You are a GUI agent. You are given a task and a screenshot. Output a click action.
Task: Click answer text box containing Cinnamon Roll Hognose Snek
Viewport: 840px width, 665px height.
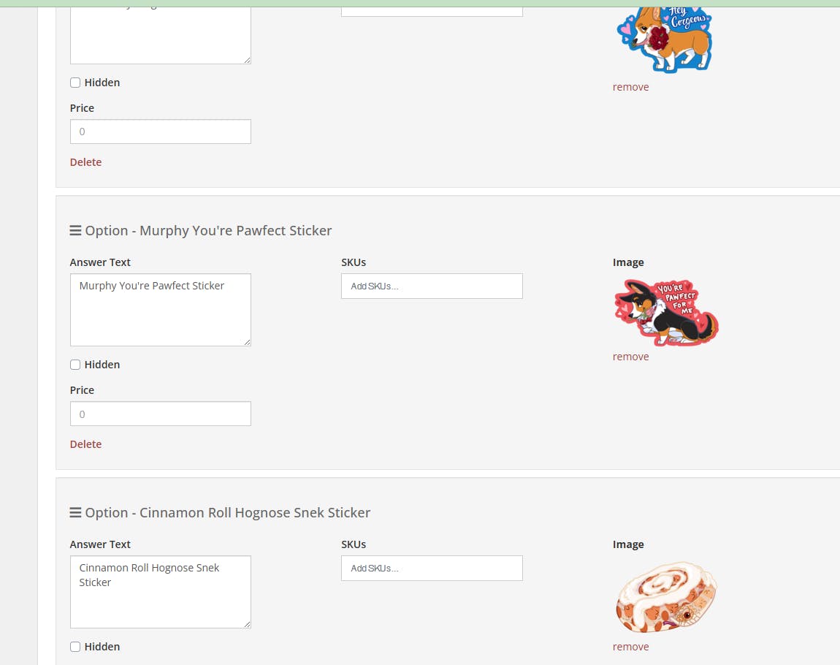click(161, 592)
